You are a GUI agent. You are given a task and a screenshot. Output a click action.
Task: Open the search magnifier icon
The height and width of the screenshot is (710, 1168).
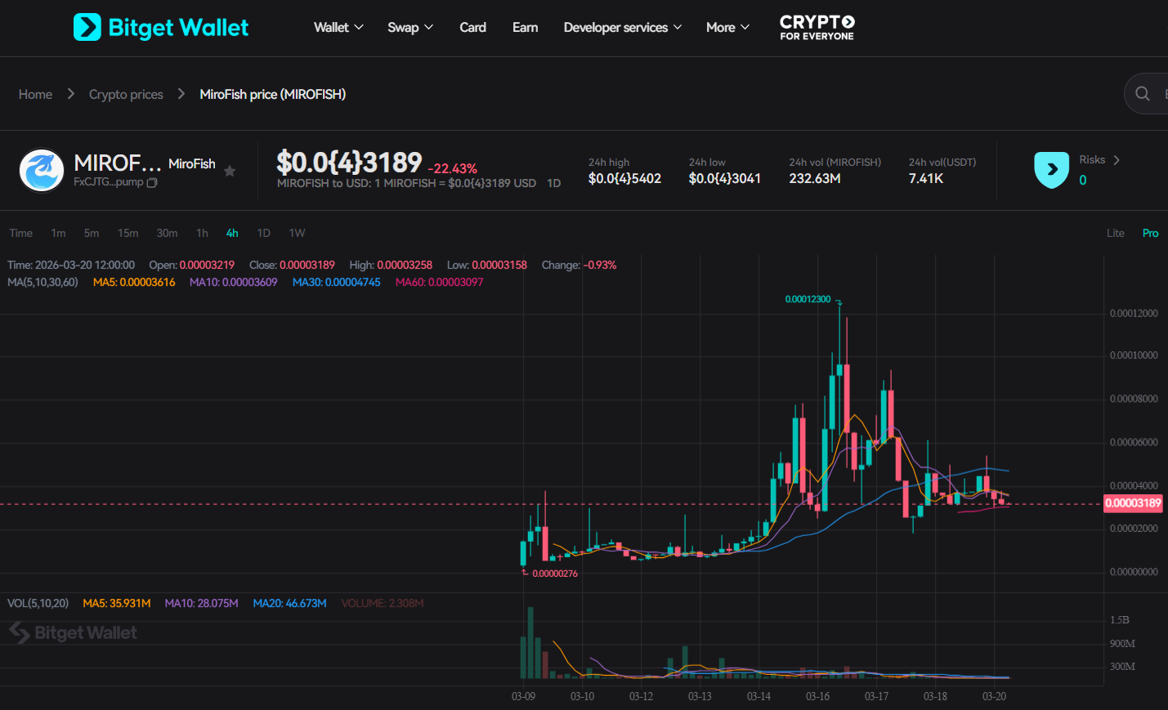click(x=1143, y=94)
